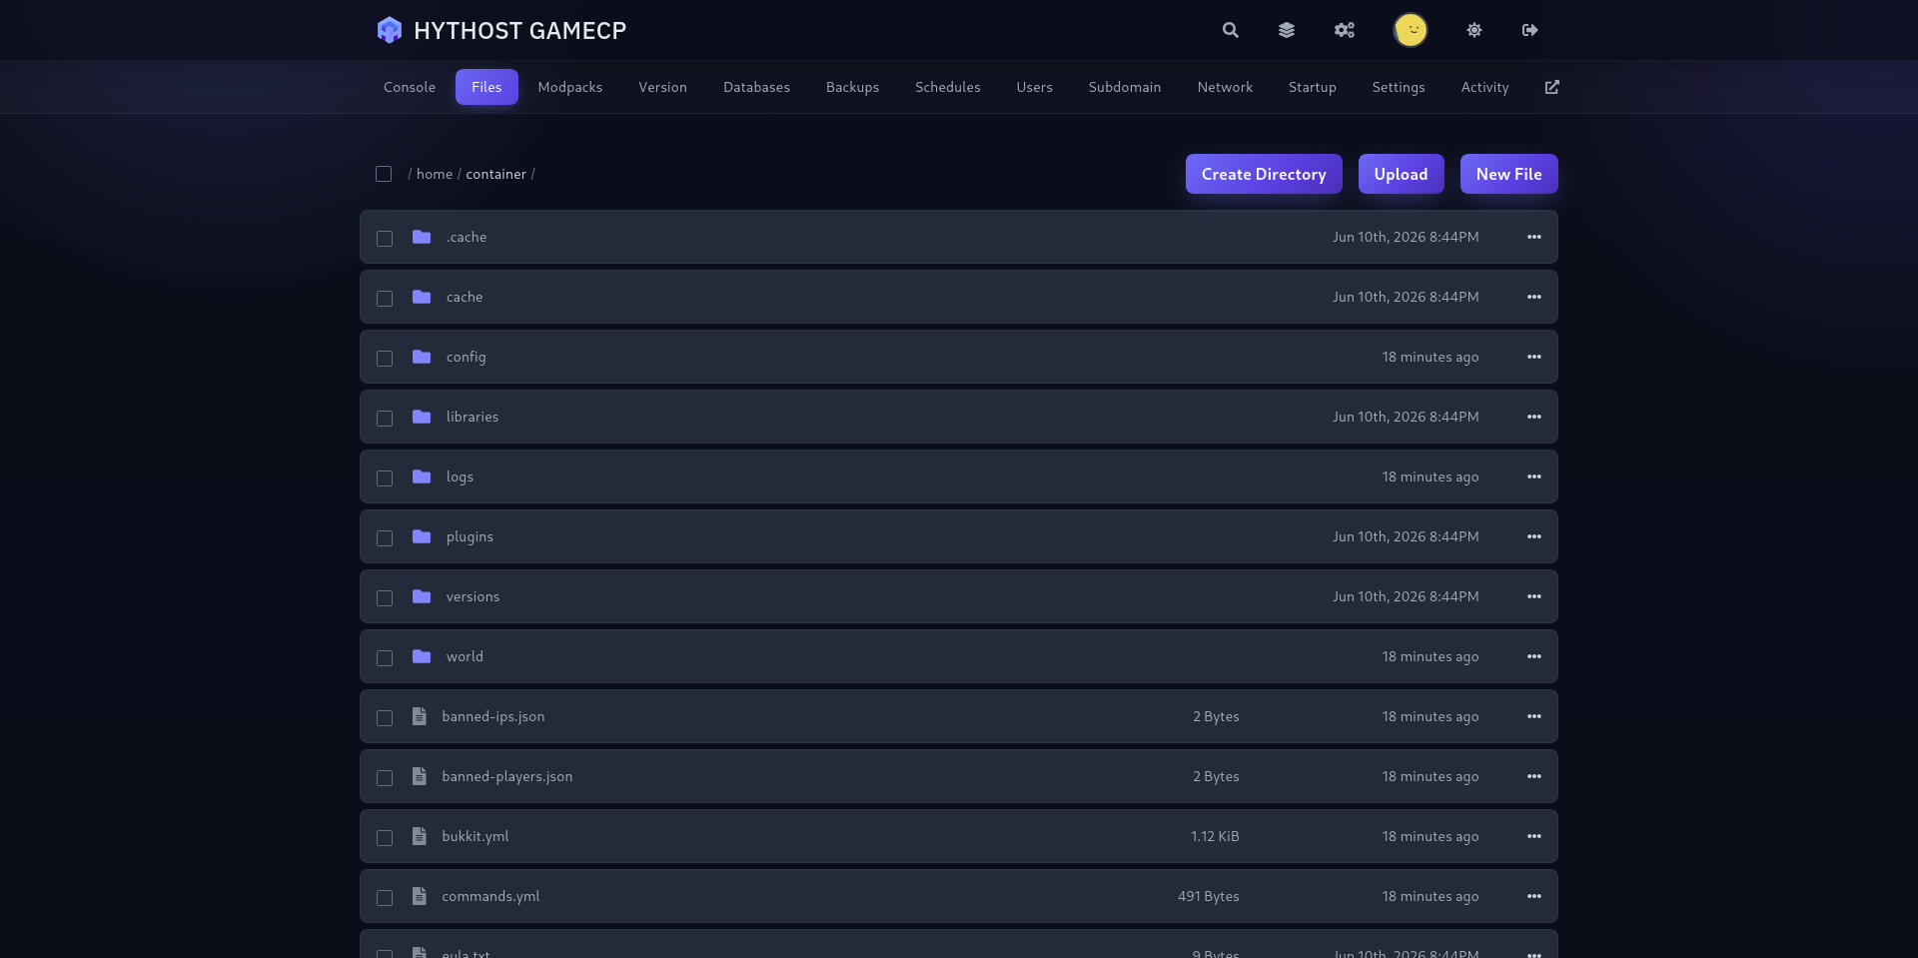The width and height of the screenshot is (1918, 958).
Task: Open three-dot menu for banned-players.json
Action: (1534, 776)
